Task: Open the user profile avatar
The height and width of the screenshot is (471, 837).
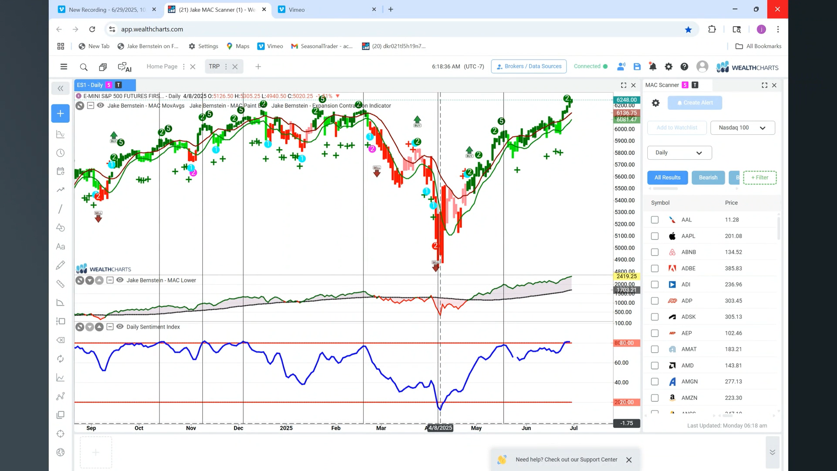Action: (702, 66)
